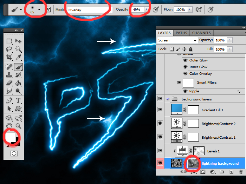Image resolution: width=246 pixels, height=184 pixels.
Task: Lock image pixels brush icon
Action: tap(178, 49)
